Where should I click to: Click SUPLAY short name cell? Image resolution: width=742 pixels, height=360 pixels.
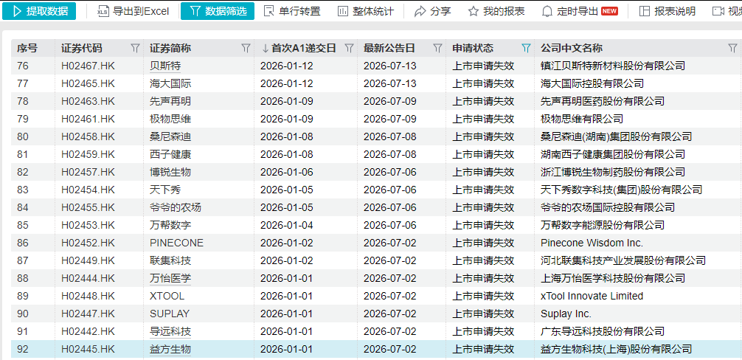point(170,314)
